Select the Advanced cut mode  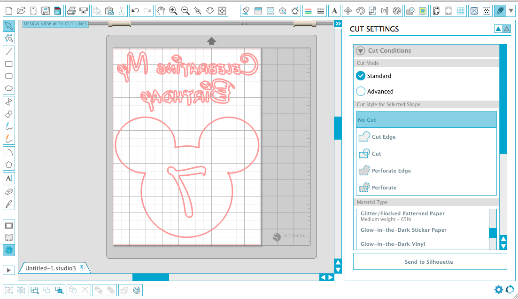click(x=361, y=91)
